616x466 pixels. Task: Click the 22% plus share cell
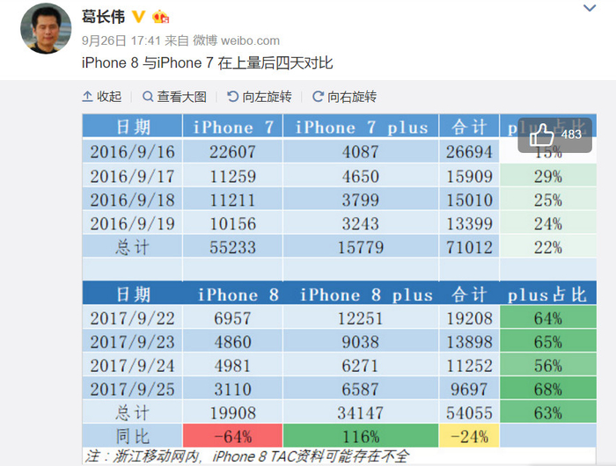tap(548, 247)
